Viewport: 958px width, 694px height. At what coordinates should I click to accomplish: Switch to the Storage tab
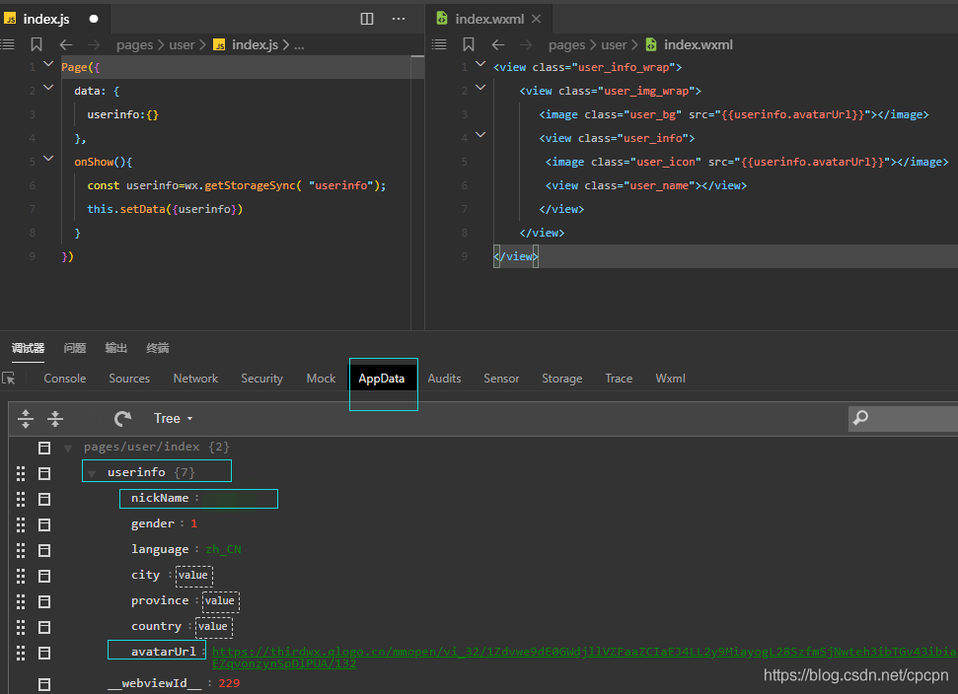(x=562, y=379)
